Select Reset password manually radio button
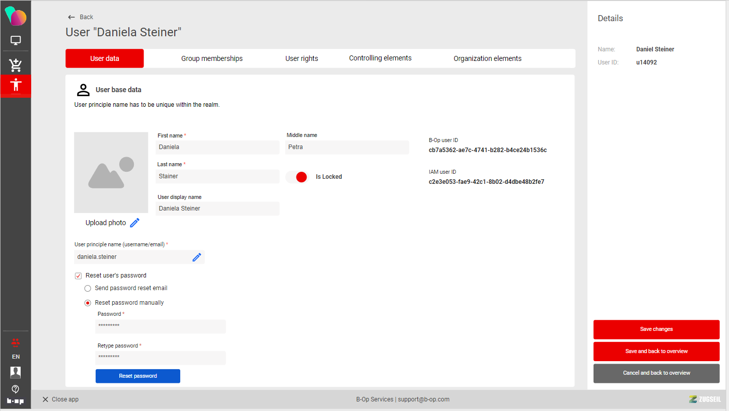729x411 pixels. 88,303
